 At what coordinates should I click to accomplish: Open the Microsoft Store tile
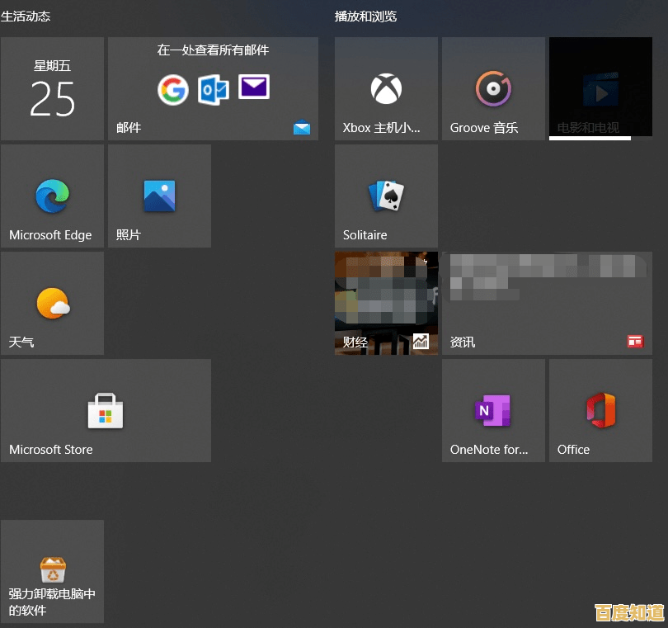coord(106,411)
